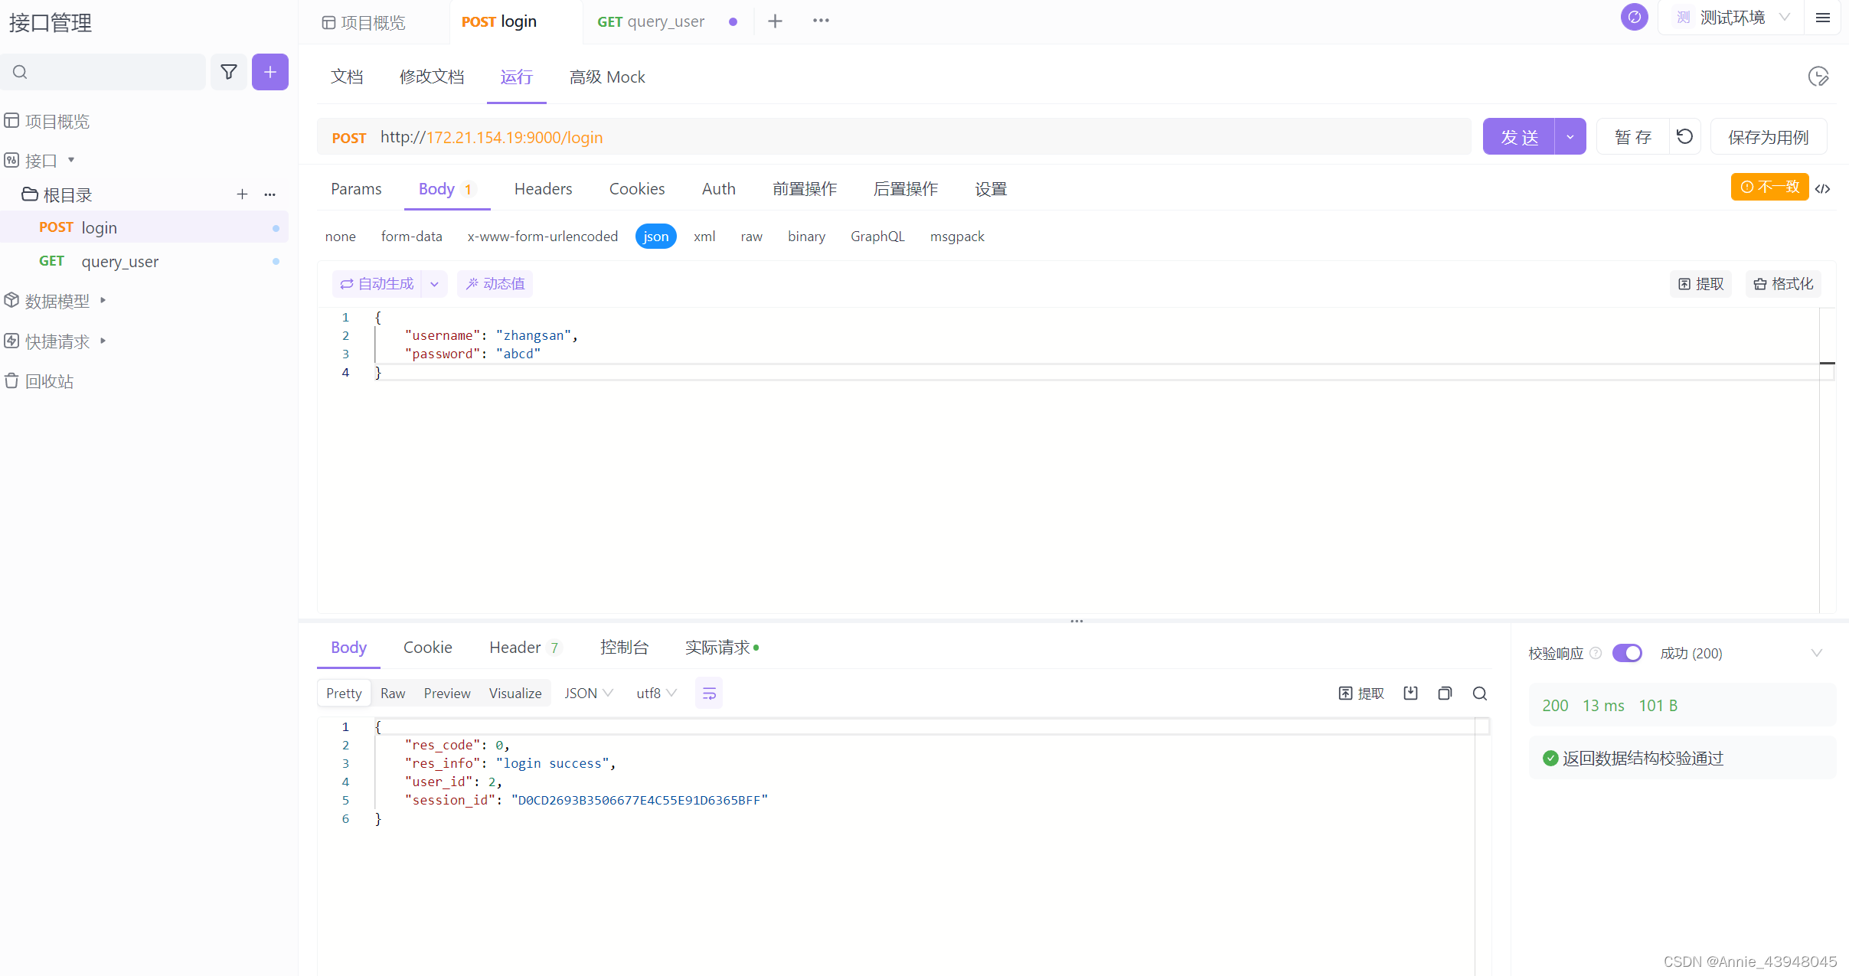Click the reset refresh icon

1684,137
